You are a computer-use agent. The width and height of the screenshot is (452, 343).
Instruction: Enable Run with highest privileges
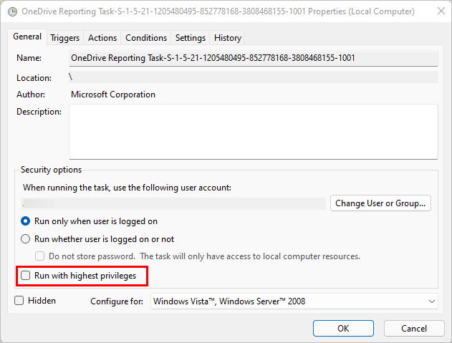(x=25, y=276)
